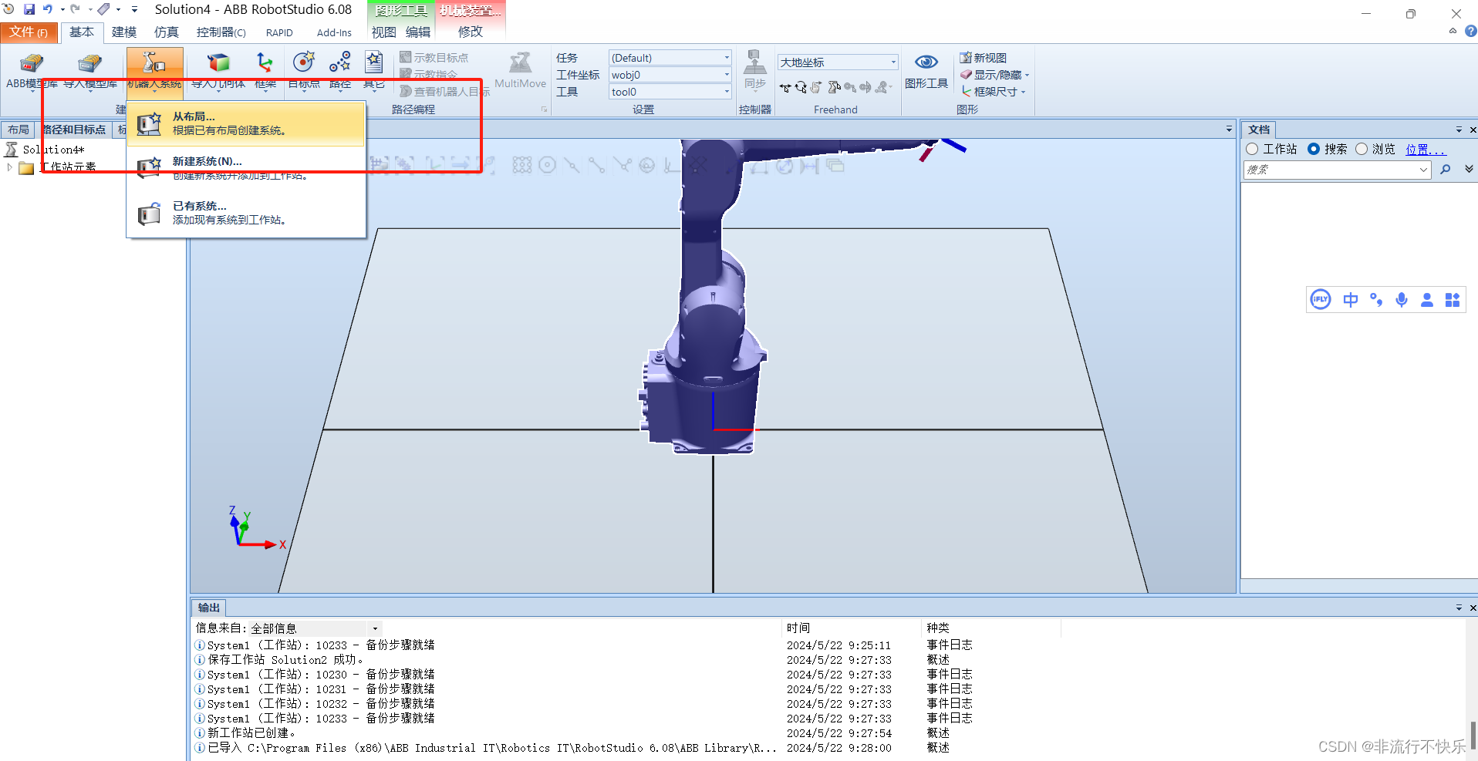This screenshot has width=1478, height=761.
Task: Click the 时间 column header
Action: [798, 628]
